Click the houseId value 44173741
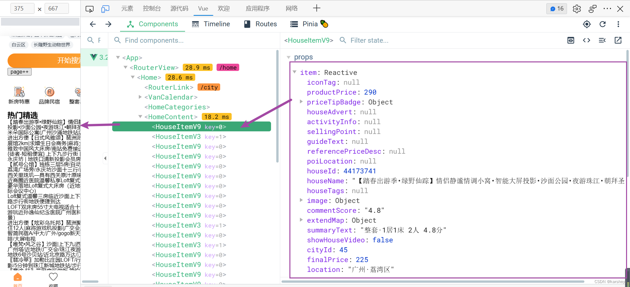Image resolution: width=630 pixels, height=287 pixels. click(x=360, y=171)
